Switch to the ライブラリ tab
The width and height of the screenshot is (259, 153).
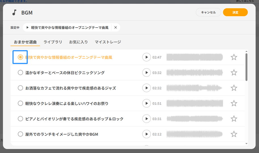[53, 42]
